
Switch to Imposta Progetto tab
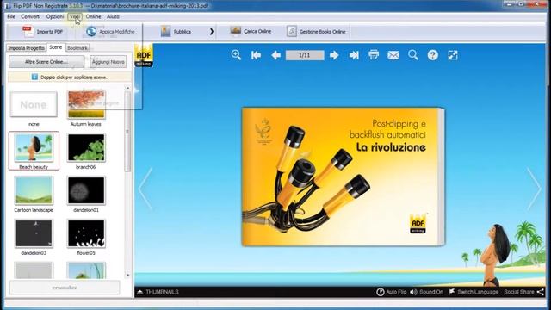(x=27, y=48)
